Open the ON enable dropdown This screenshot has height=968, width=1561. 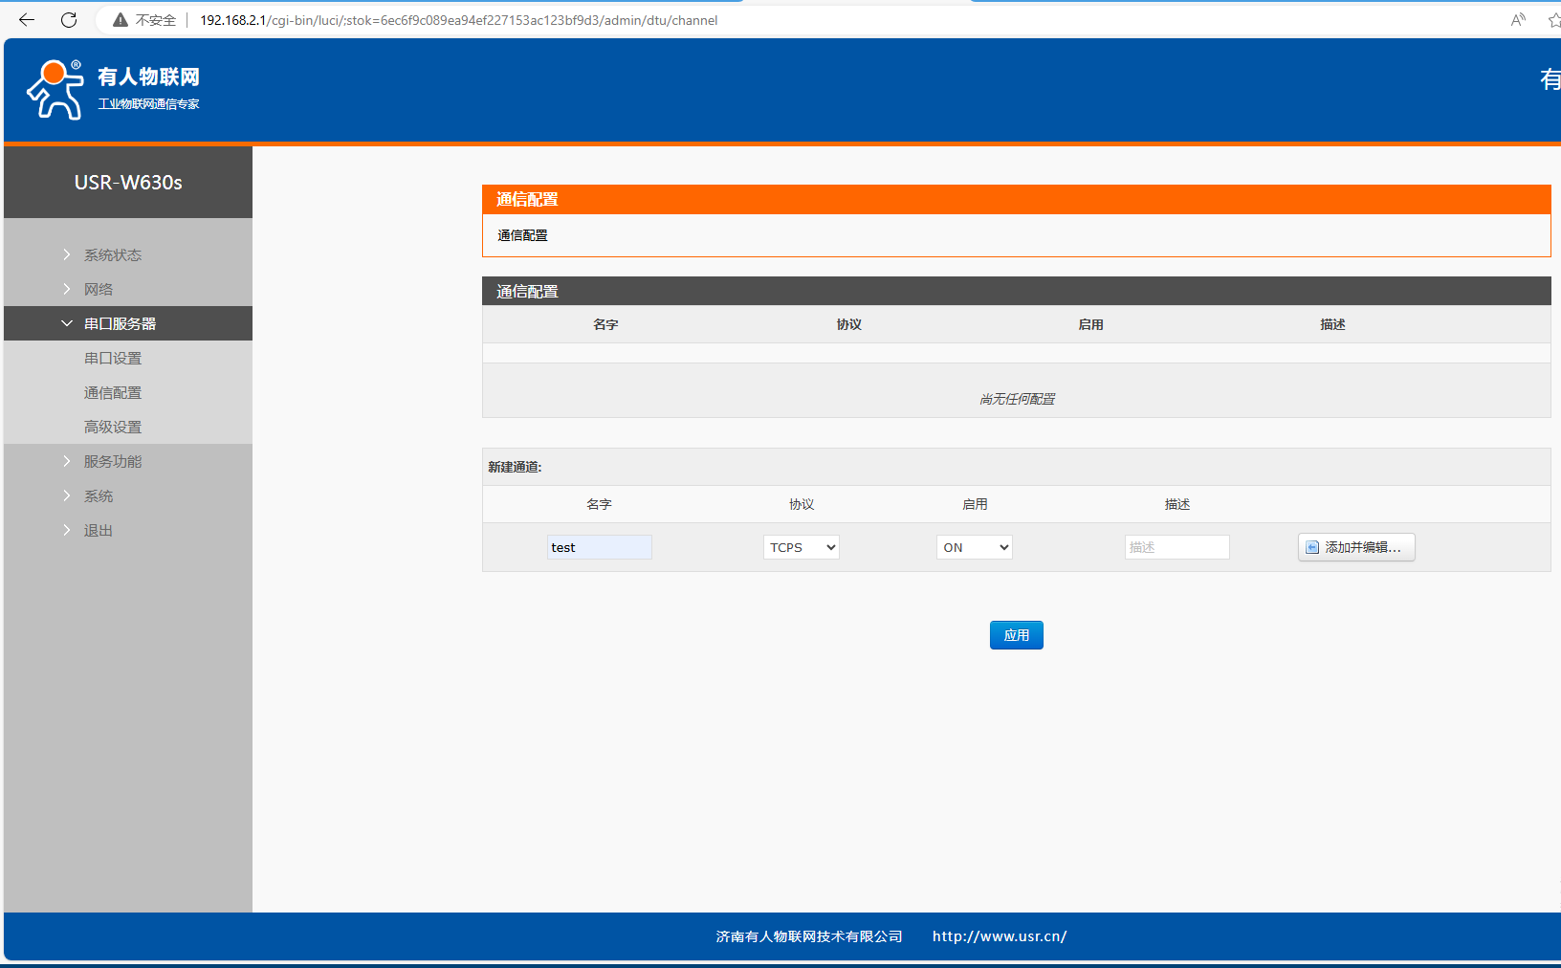pos(974,547)
